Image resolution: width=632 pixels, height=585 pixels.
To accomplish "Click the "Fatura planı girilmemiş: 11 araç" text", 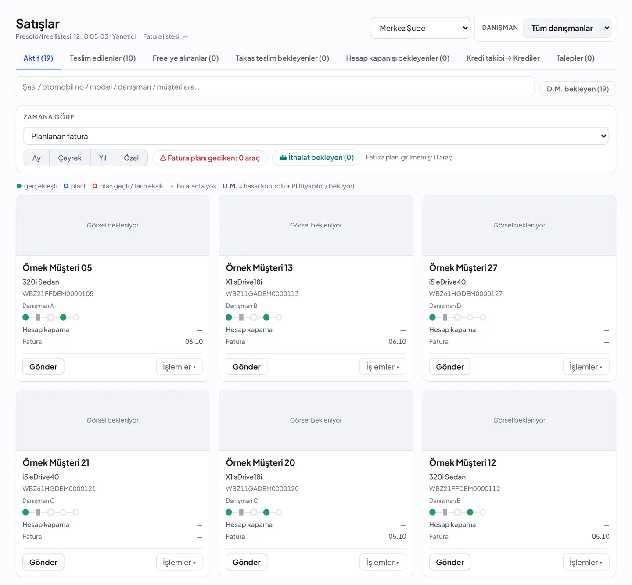I will point(409,157).
